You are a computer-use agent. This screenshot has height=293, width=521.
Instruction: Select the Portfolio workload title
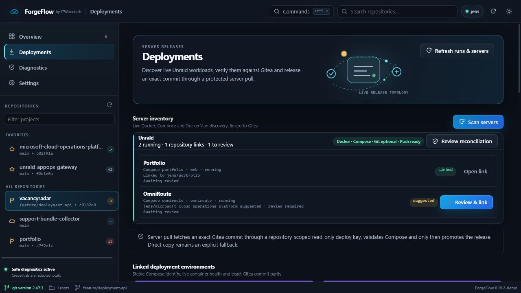point(154,163)
